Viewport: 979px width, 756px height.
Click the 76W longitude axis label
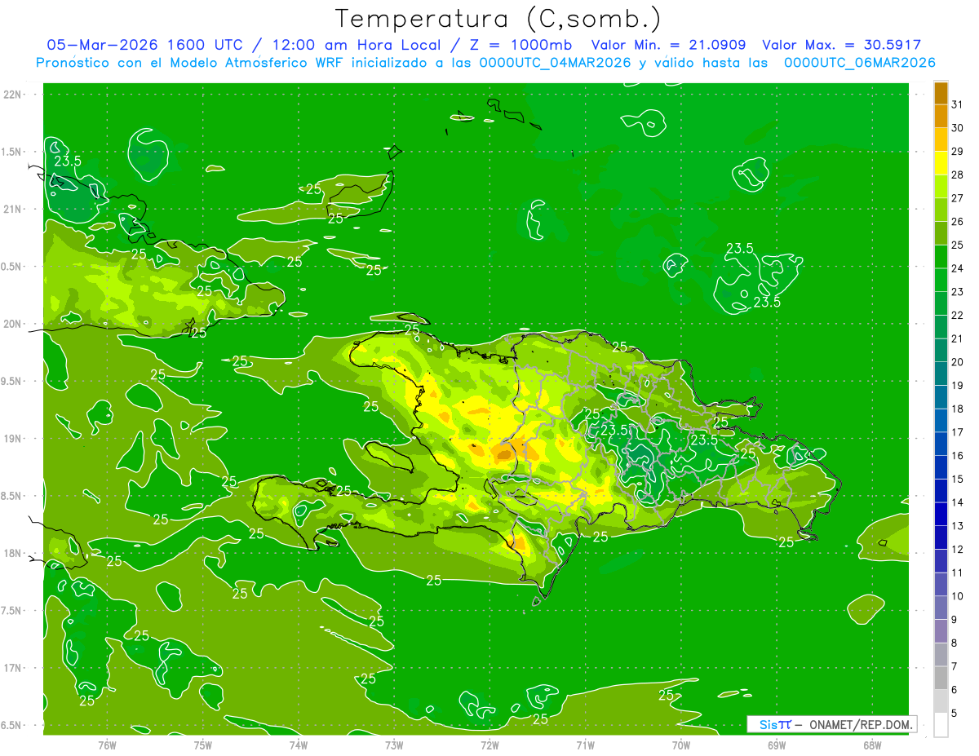107,745
